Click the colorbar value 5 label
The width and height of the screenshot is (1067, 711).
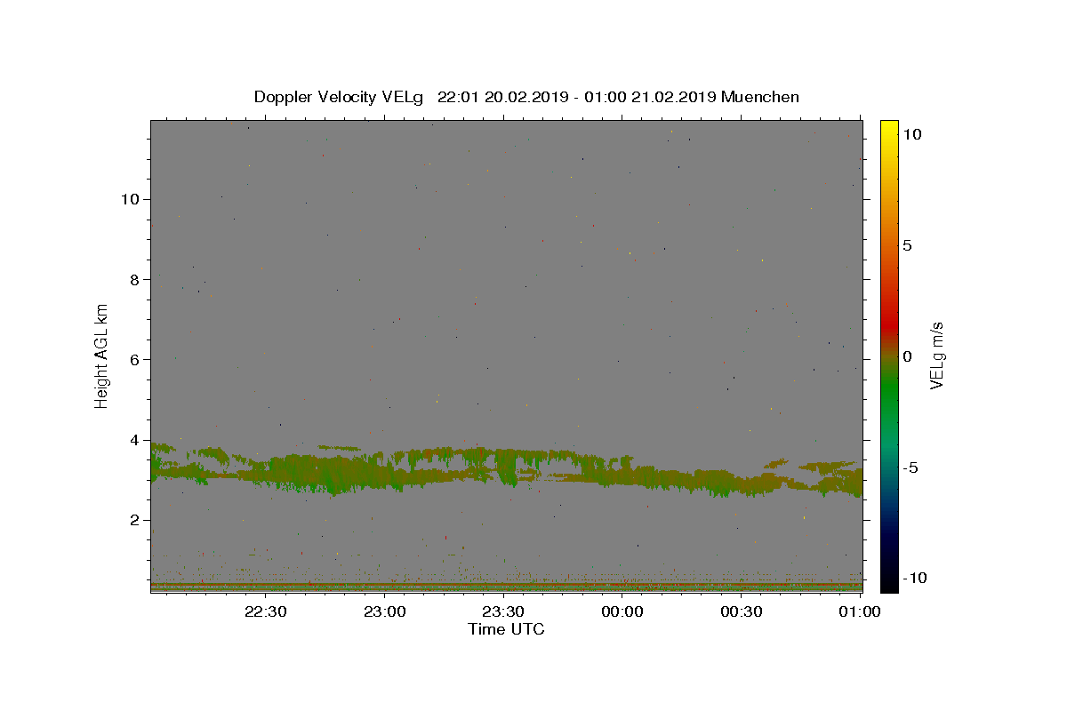pos(907,245)
